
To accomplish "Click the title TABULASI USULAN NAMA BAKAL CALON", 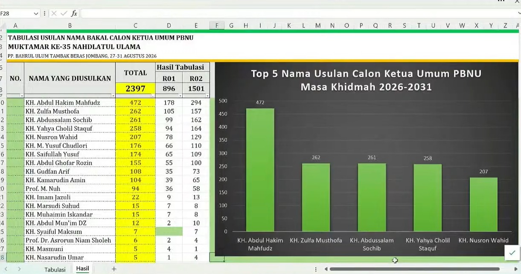I will (101, 38).
